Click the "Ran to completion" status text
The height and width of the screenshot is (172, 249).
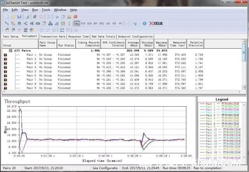[x=207, y=168]
